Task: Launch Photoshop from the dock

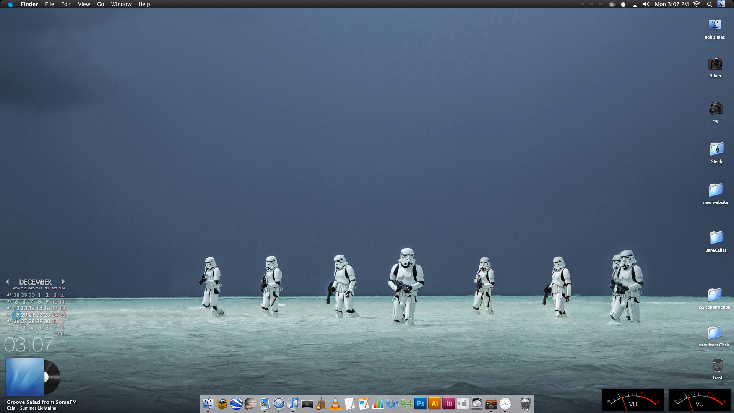Action: point(420,403)
